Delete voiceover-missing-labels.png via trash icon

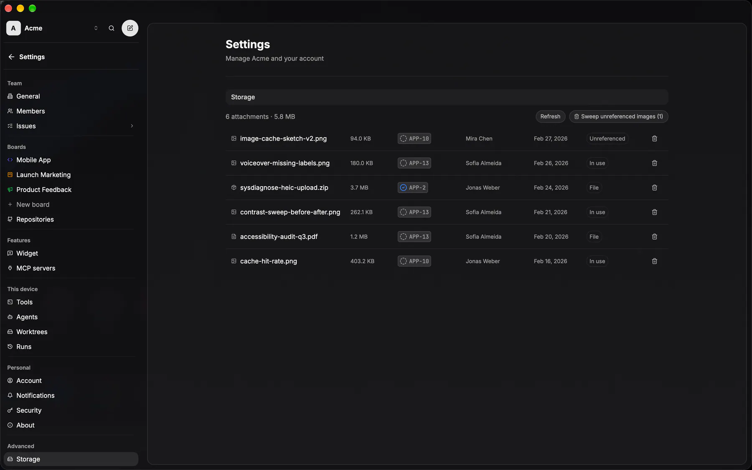655,163
